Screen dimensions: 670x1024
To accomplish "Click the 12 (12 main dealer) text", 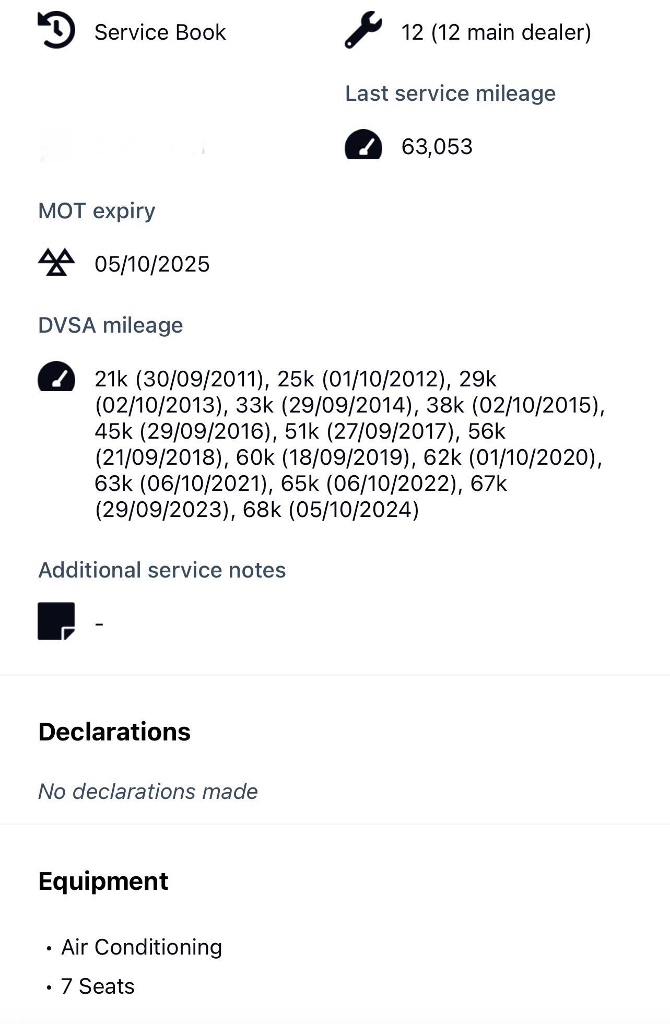I will point(496,32).
